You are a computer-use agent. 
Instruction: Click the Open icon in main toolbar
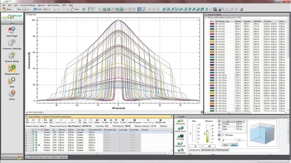7,9
